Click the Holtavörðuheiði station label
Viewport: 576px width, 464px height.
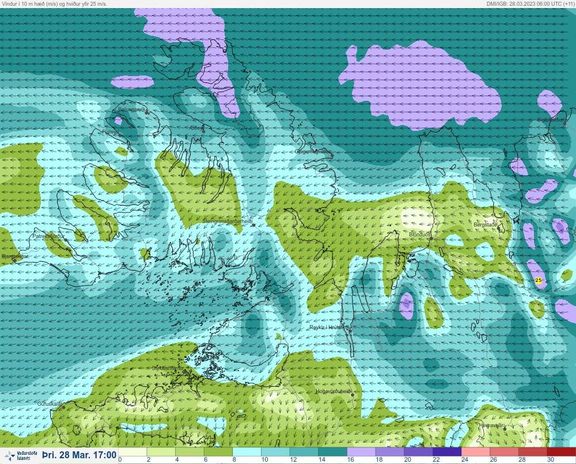click(x=334, y=391)
